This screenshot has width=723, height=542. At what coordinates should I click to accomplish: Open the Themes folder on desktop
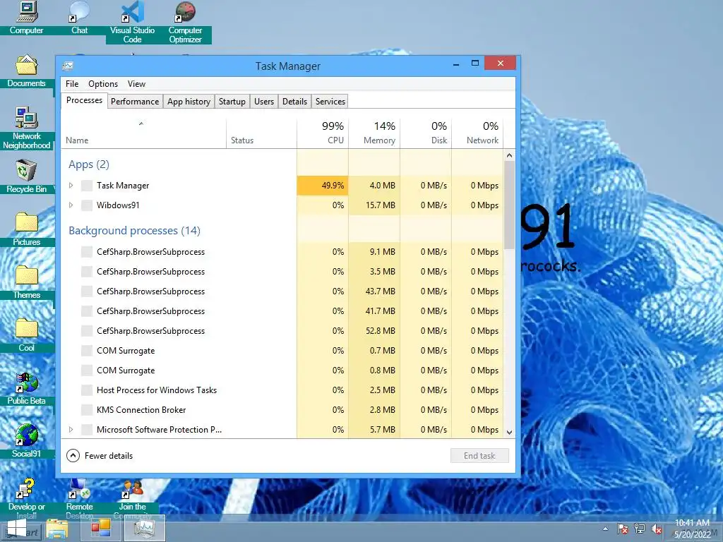pos(26,282)
